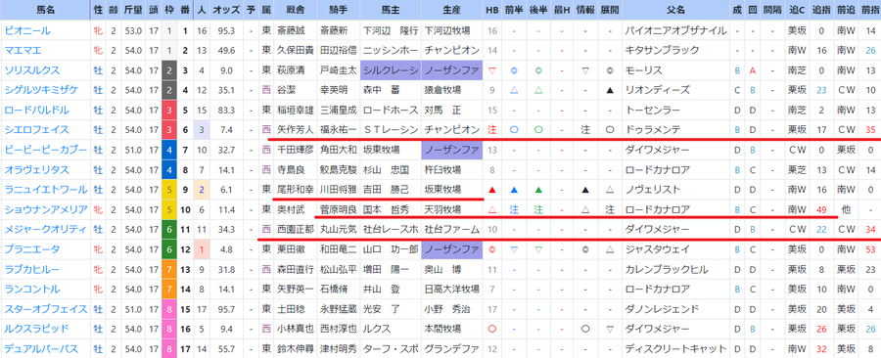
Task: Sort by 展開 column header
Action: click(610, 10)
